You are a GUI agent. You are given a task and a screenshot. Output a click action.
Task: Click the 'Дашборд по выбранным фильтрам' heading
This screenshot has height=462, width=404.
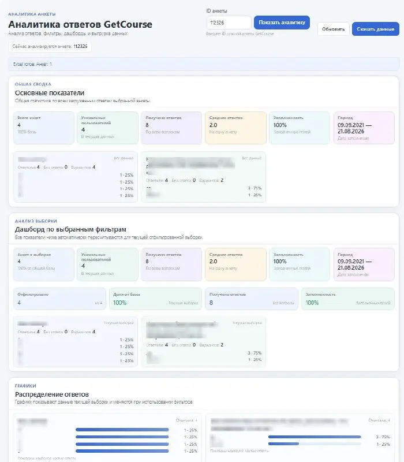point(70,229)
